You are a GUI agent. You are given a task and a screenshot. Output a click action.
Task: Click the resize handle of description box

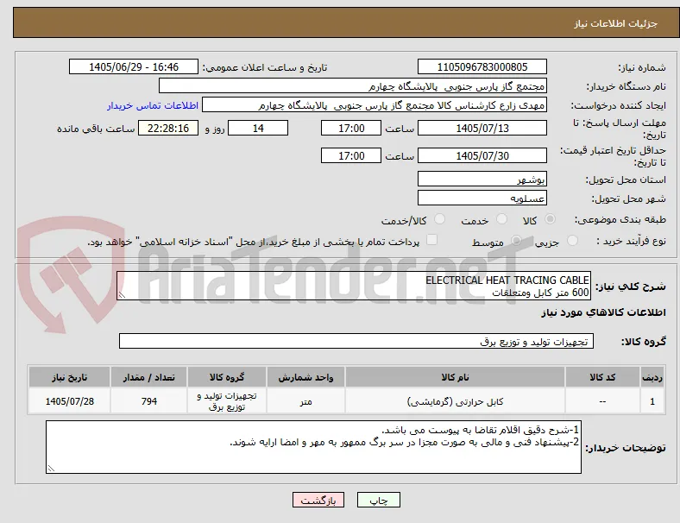click(123, 295)
